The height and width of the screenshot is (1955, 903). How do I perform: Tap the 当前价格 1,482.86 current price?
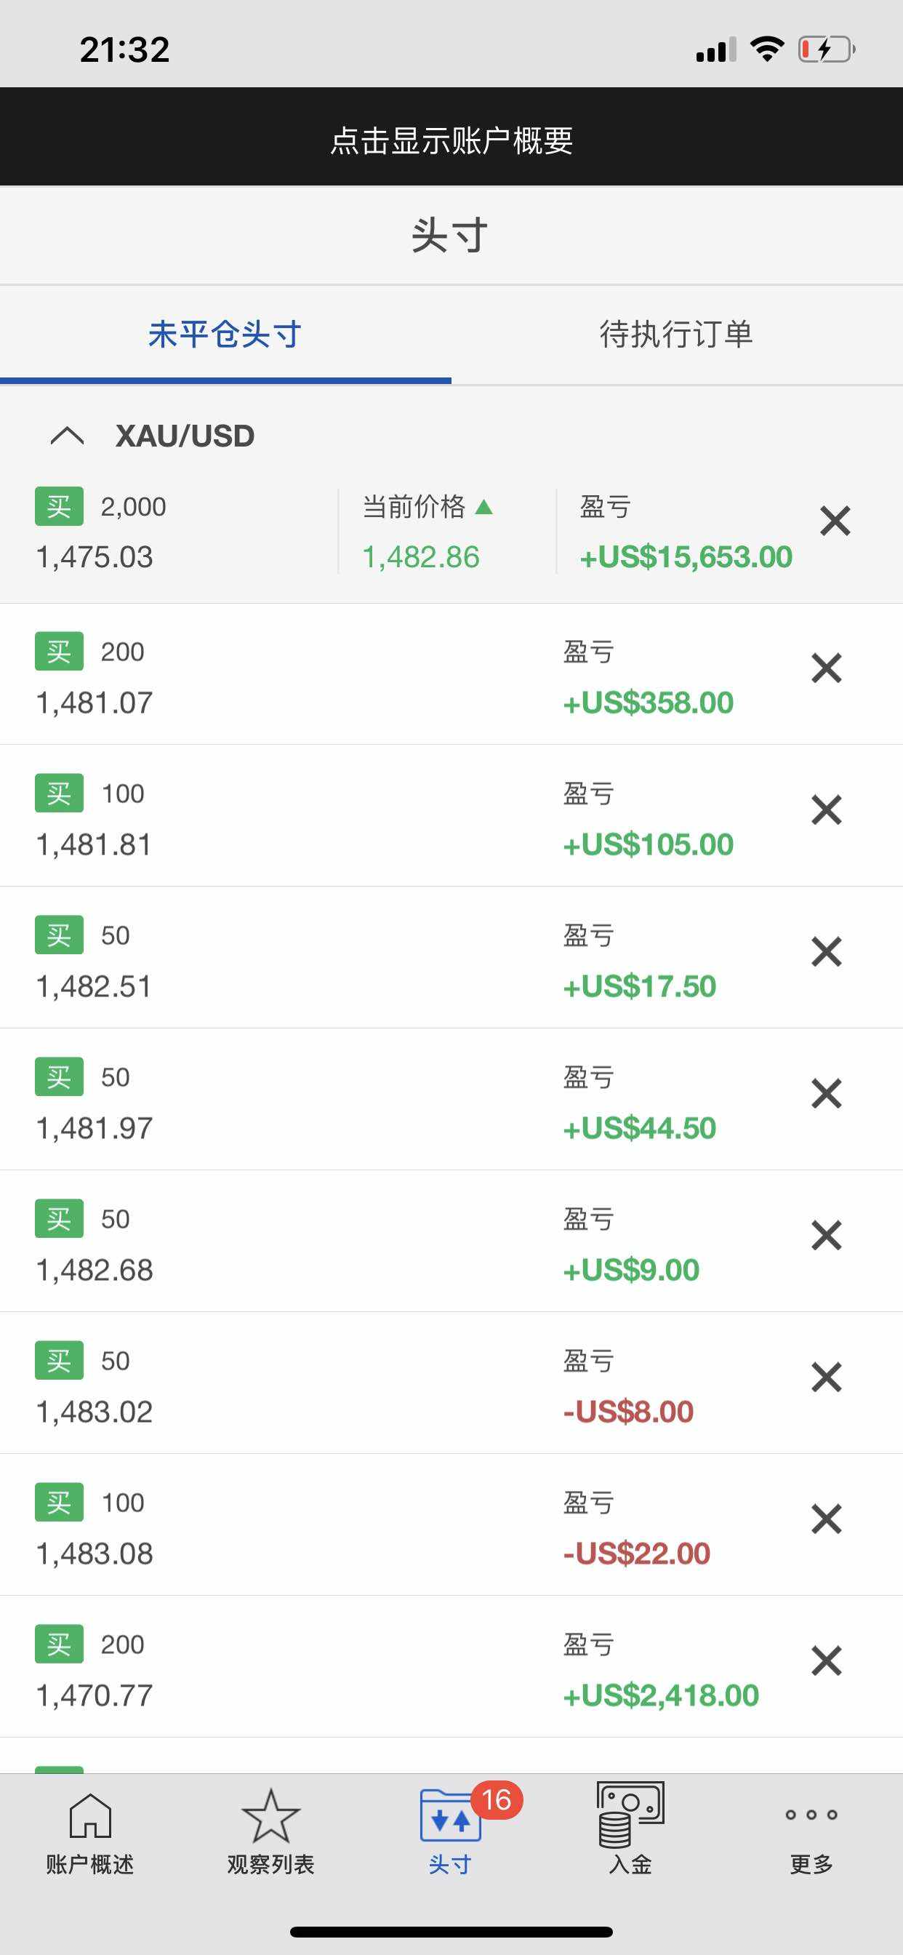421,557
